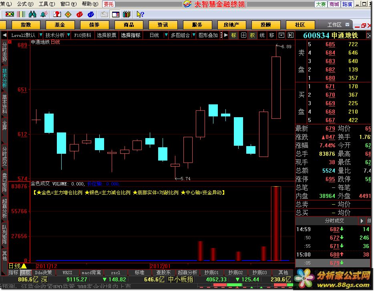Open the 窗口 menu

[68, 4]
